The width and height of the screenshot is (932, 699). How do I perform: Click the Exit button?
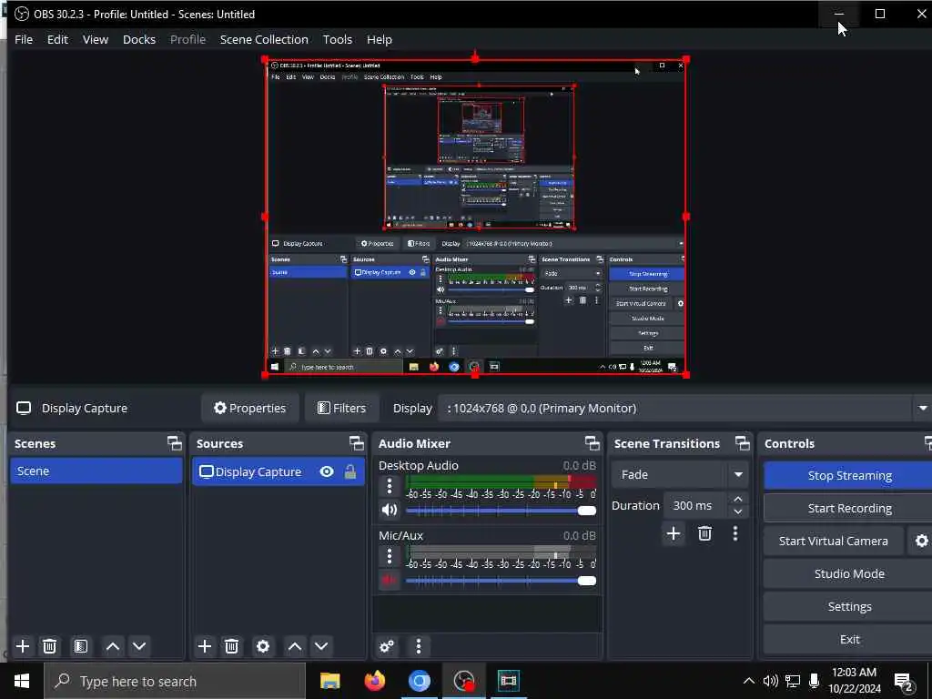(849, 639)
